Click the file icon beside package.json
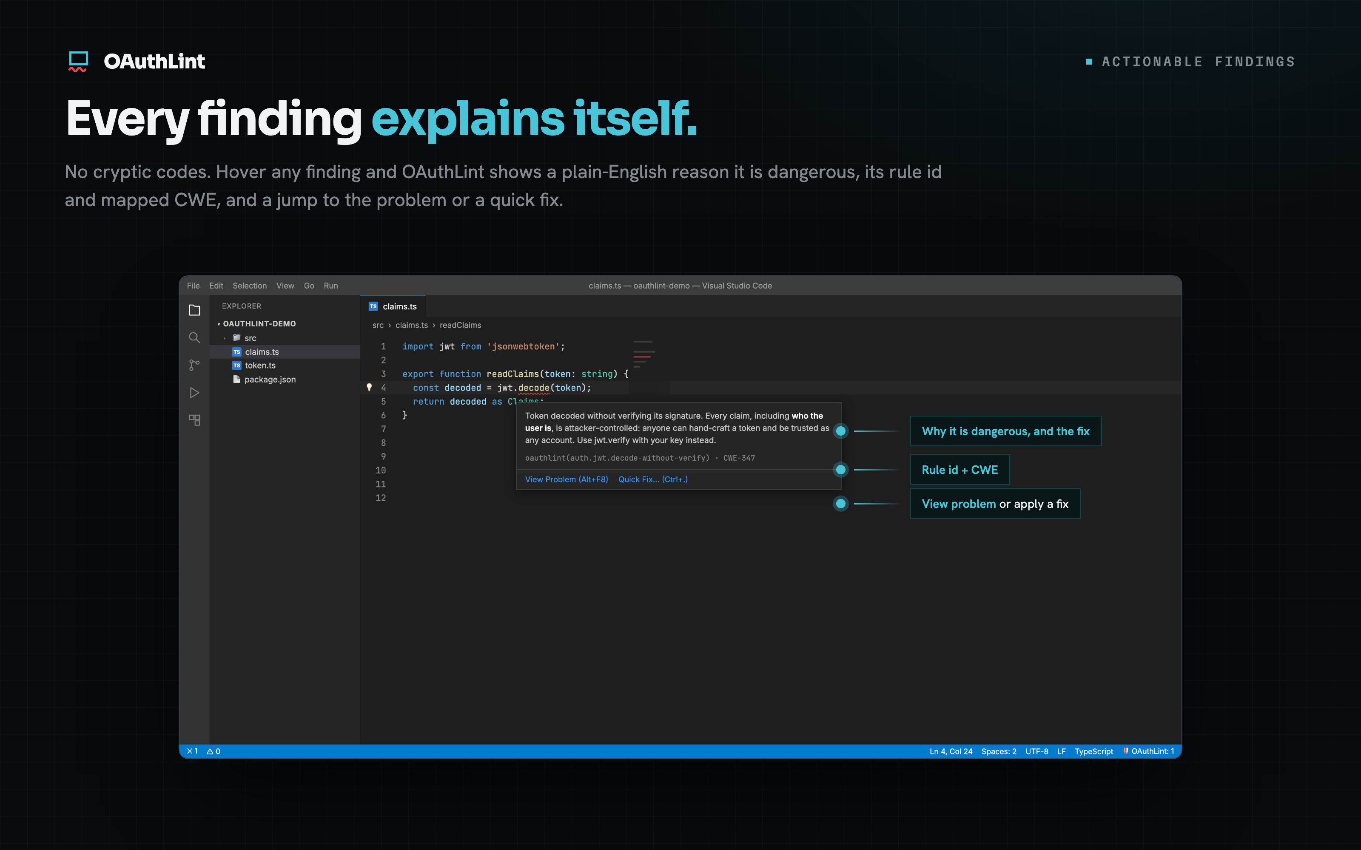The width and height of the screenshot is (1361, 850). click(237, 379)
